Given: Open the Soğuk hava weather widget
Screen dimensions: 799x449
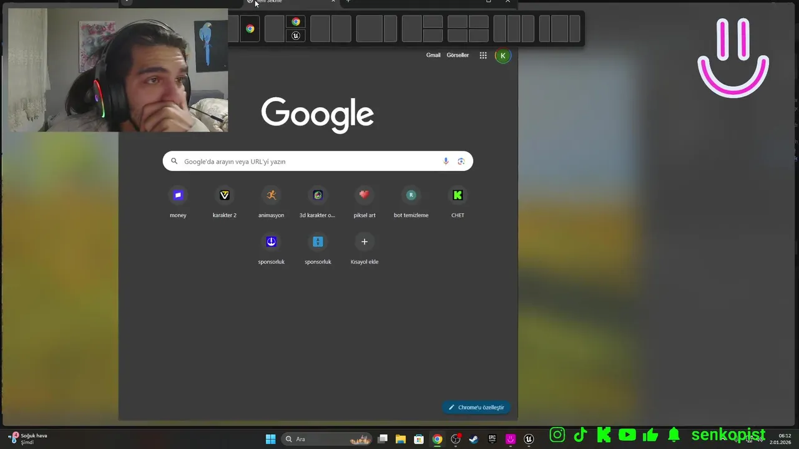Looking at the screenshot, I should (29, 439).
